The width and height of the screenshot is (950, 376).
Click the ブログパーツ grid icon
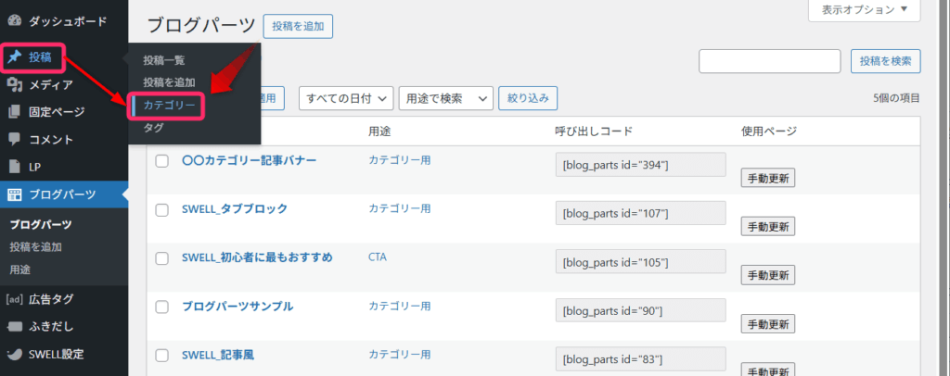pyautogui.click(x=15, y=194)
